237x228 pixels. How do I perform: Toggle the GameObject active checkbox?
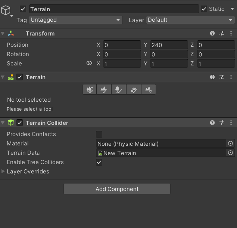pyautogui.click(x=23, y=9)
